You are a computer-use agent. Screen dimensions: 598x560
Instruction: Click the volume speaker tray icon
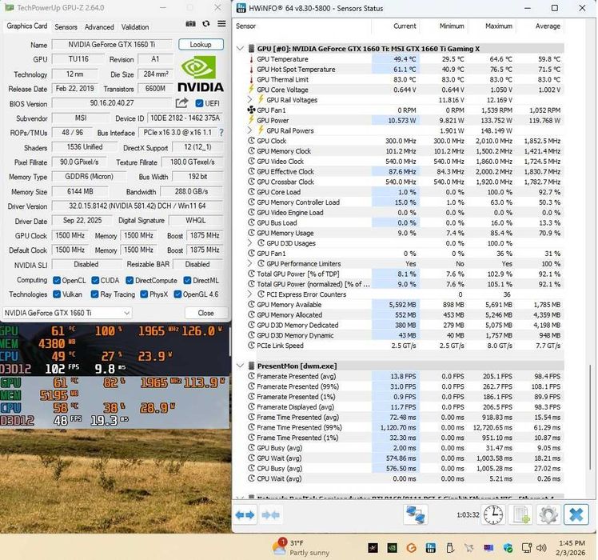pos(541,548)
